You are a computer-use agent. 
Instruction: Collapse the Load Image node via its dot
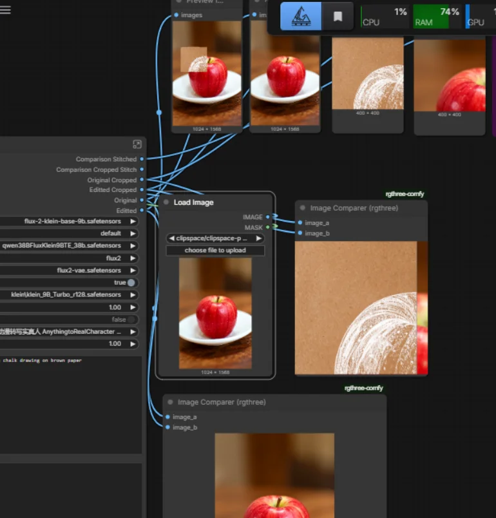tap(166, 202)
